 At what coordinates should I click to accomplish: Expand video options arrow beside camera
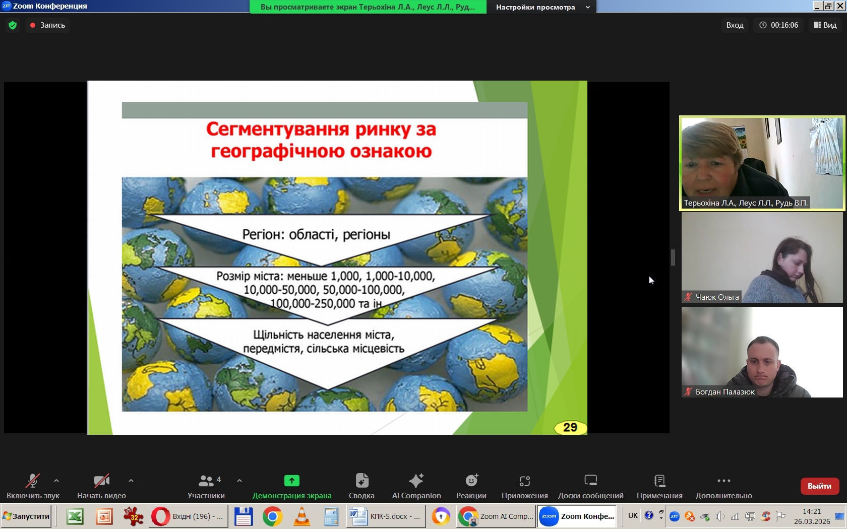pyautogui.click(x=131, y=481)
